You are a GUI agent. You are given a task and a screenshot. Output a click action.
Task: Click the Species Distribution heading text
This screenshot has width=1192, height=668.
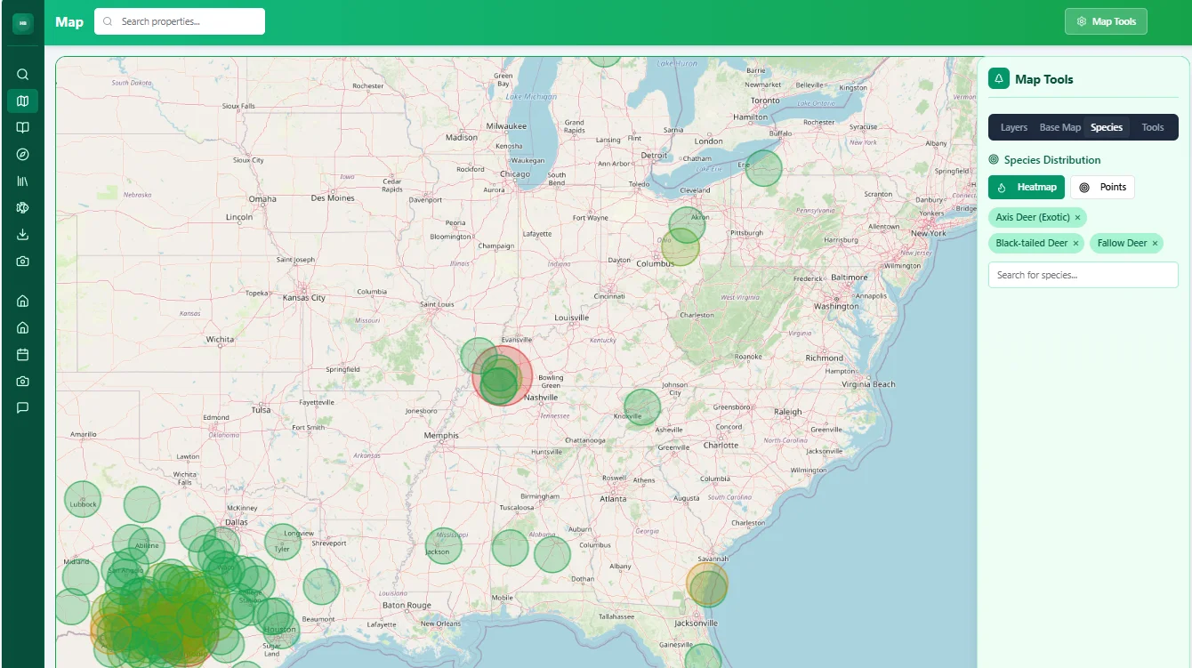click(1052, 160)
